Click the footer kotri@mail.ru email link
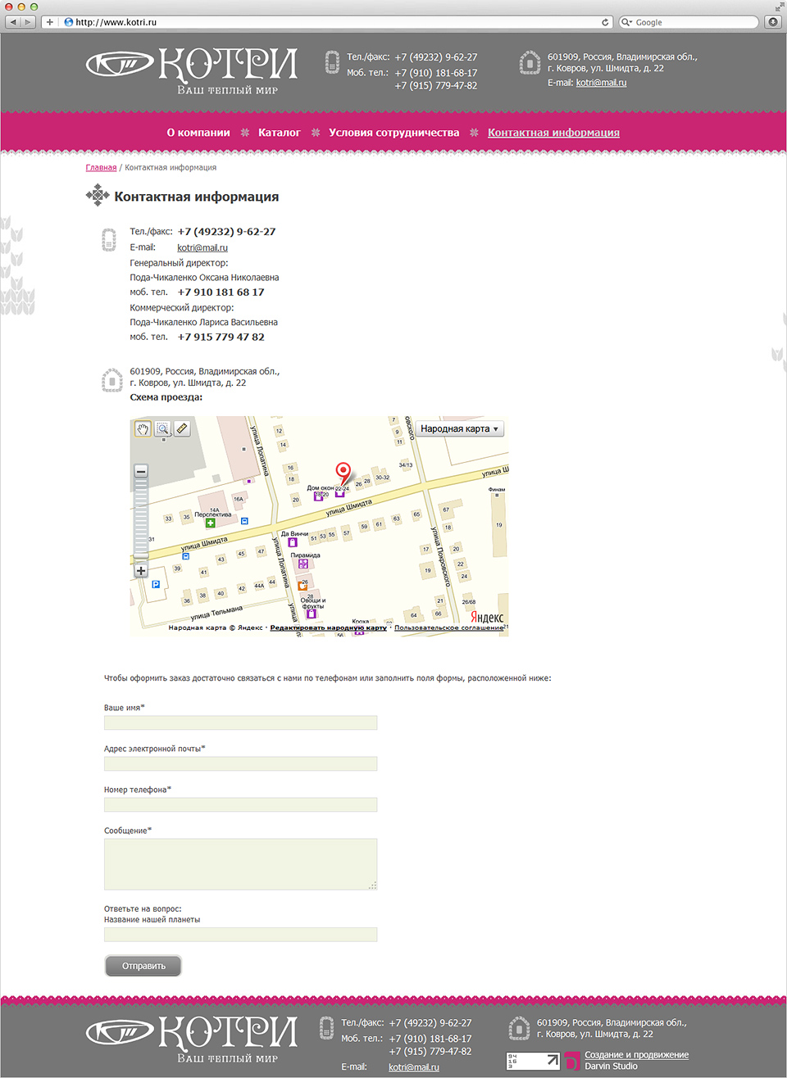Viewport: 787px width, 1078px height. (414, 1067)
